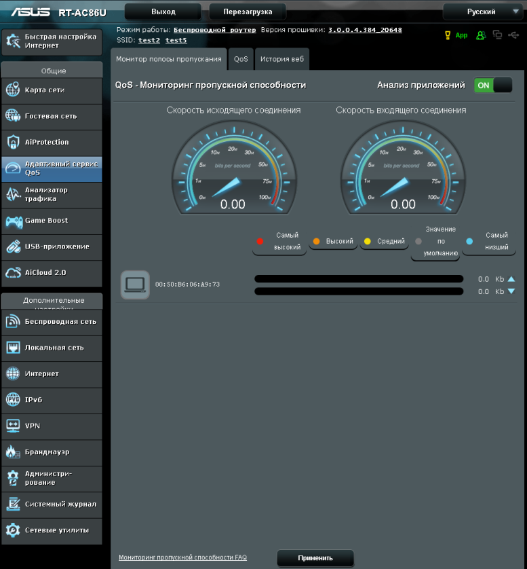Open firmware version 3.0.0.4.384_20648 link
Screen dimensions: 527x569
(365, 30)
